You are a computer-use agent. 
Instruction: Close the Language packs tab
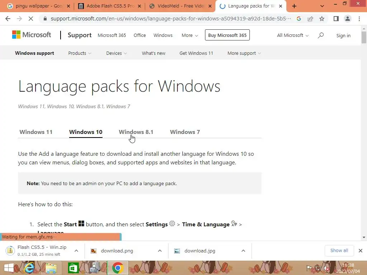(281, 6)
